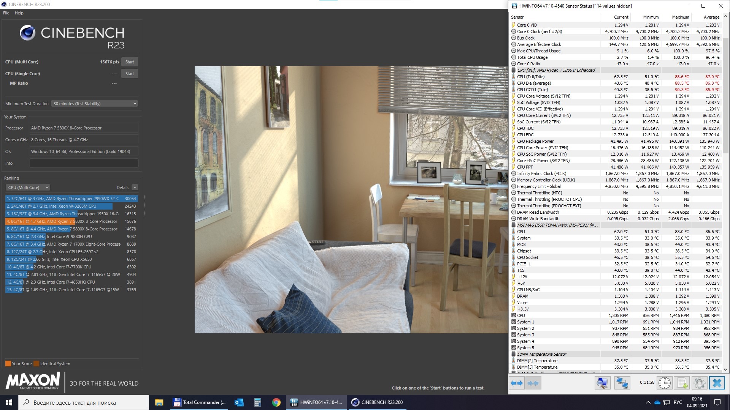Toggle the ranking Details expander
Image resolution: width=730 pixels, height=410 pixels.
click(x=135, y=188)
